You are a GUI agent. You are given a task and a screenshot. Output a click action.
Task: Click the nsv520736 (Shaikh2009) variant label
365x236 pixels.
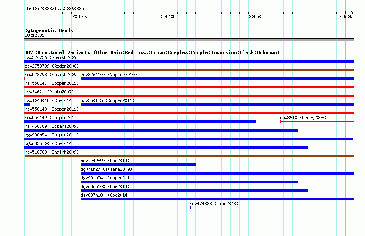point(52,57)
